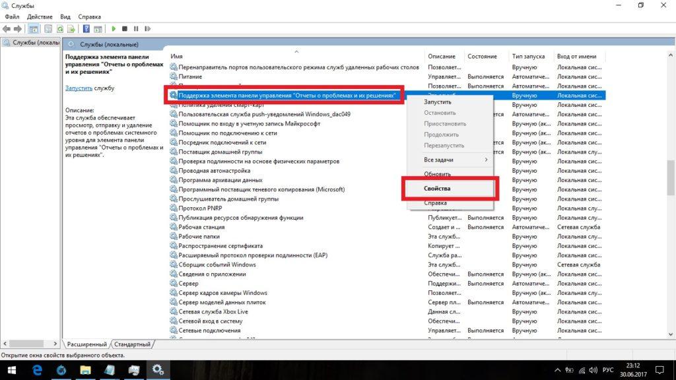Click the Stop service toolbar square
The height and width of the screenshot is (380, 676).
(125, 29)
